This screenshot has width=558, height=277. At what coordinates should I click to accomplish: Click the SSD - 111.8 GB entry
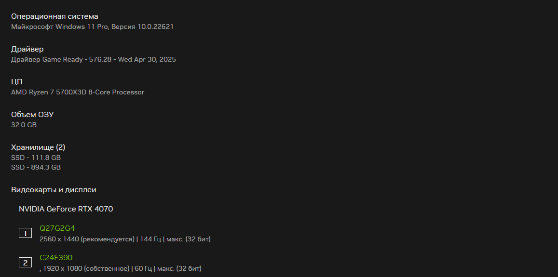click(36, 158)
